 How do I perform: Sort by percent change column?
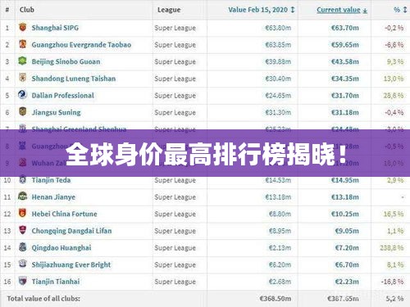pyautogui.click(x=400, y=10)
